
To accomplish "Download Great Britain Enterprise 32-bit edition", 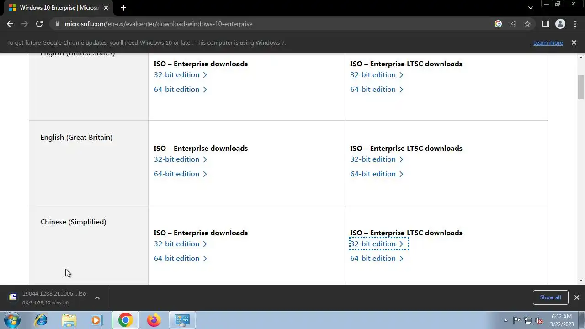I will 181,159.
